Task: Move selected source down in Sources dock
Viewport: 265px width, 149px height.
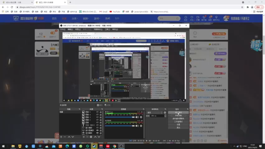Action: click(x=99, y=137)
